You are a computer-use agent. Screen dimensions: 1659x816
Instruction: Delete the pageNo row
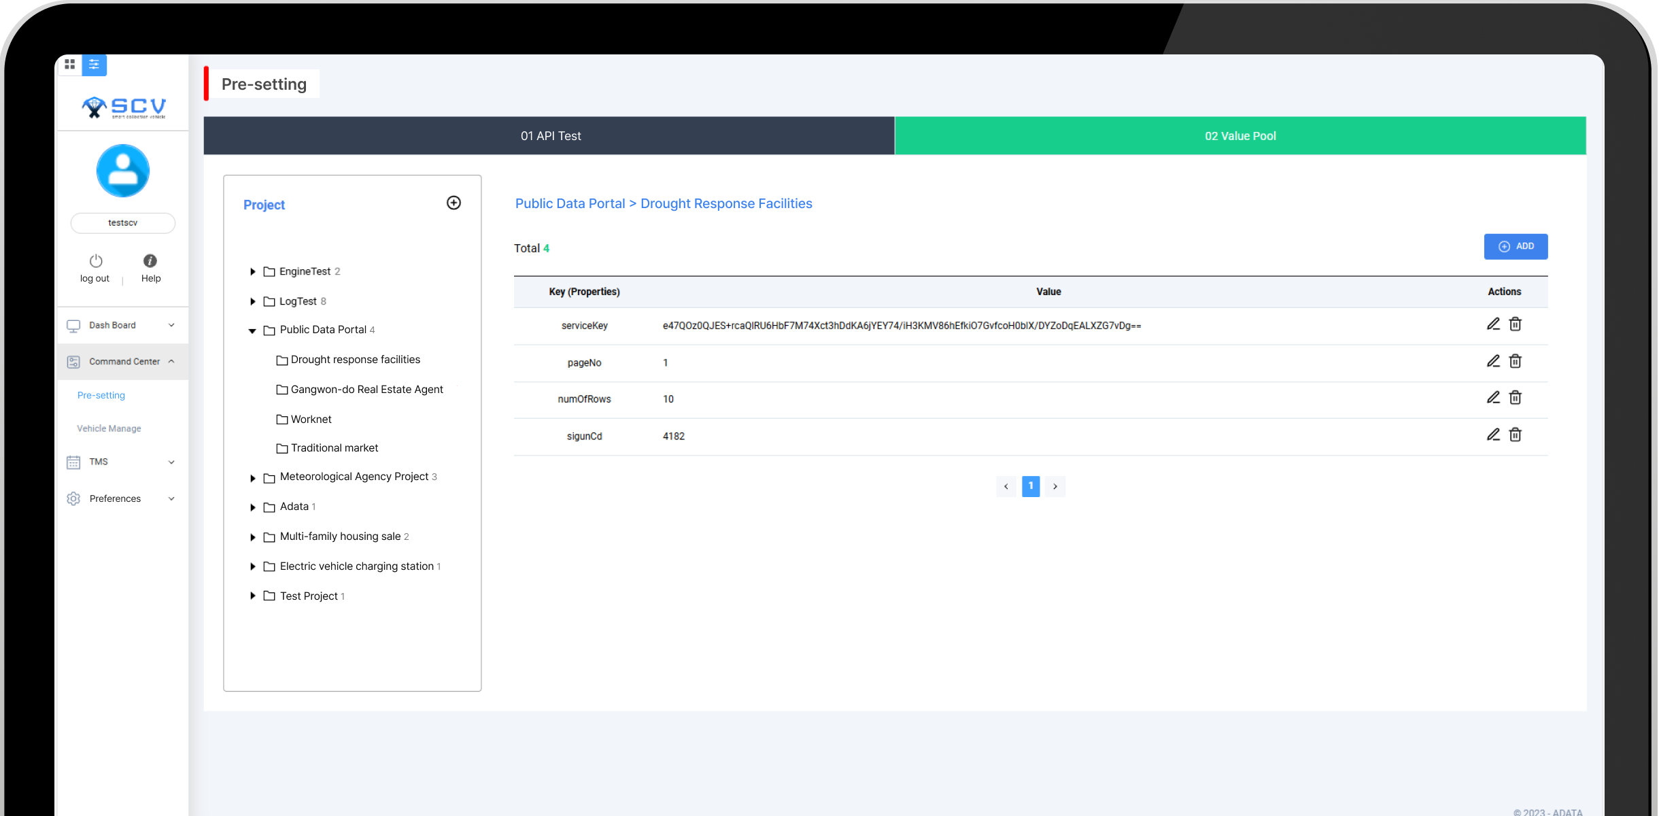tap(1516, 361)
